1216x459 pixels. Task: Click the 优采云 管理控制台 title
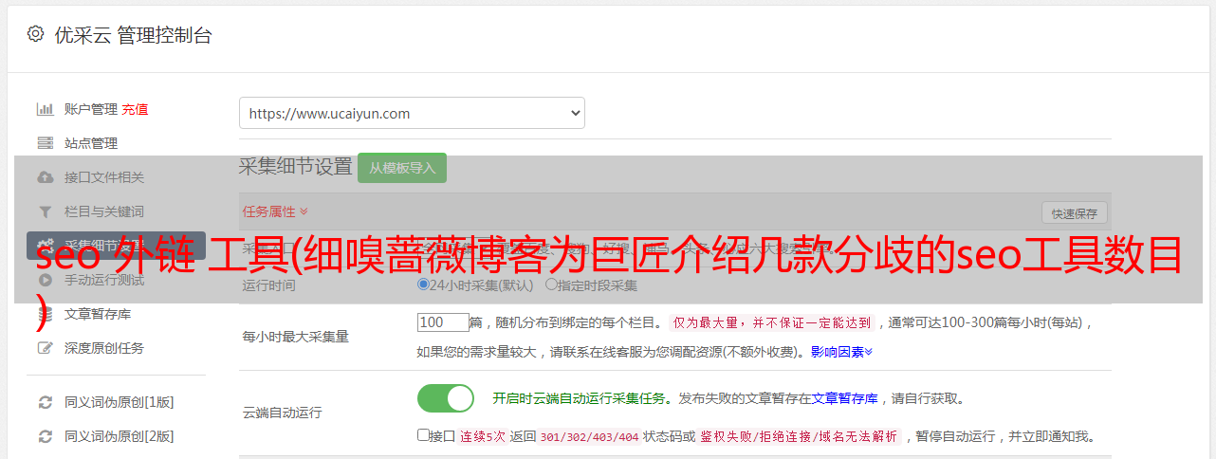coord(133,35)
